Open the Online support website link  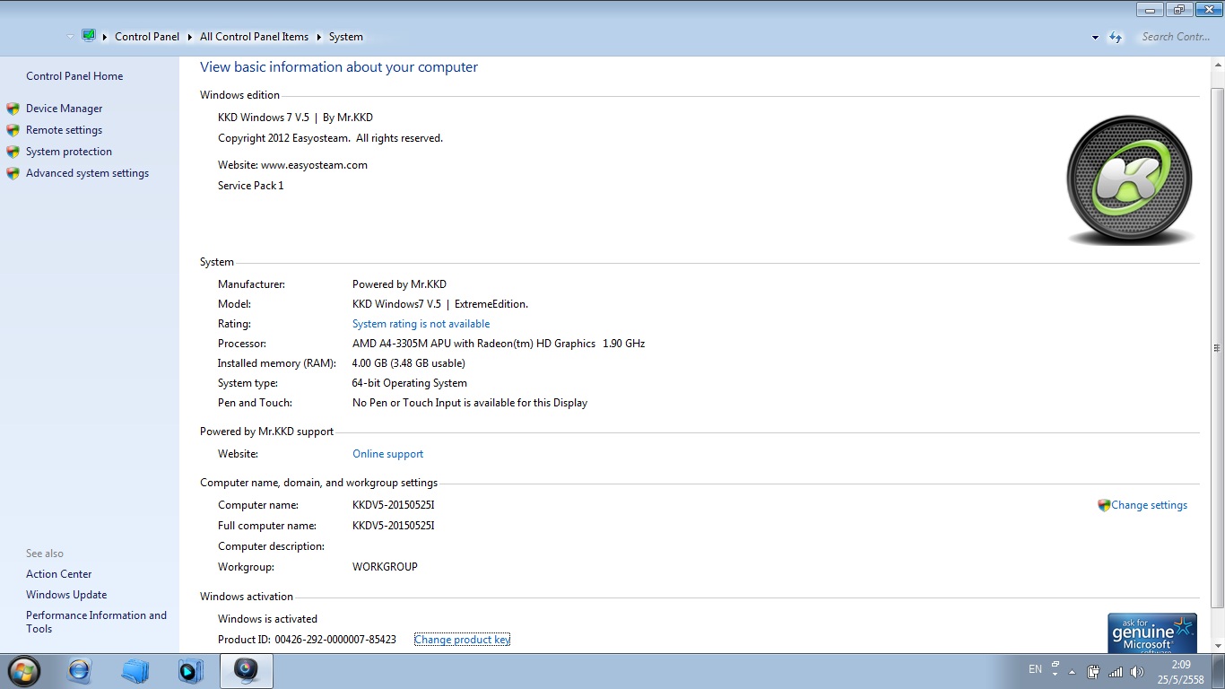tap(387, 454)
